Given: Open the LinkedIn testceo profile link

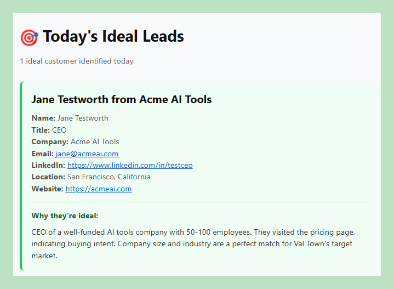Looking at the screenshot, I should pos(130,165).
